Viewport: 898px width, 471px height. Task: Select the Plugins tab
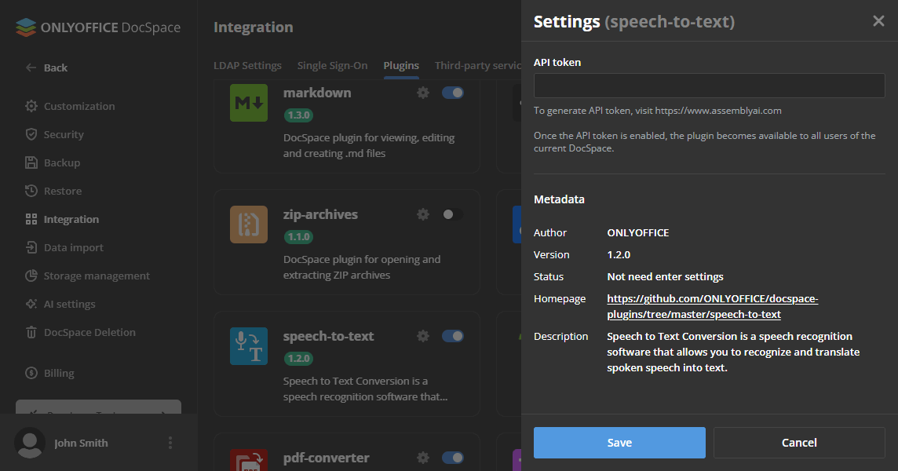(401, 65)
